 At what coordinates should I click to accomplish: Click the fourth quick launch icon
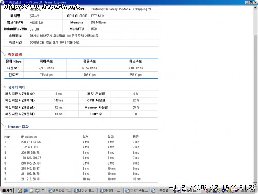37,190
